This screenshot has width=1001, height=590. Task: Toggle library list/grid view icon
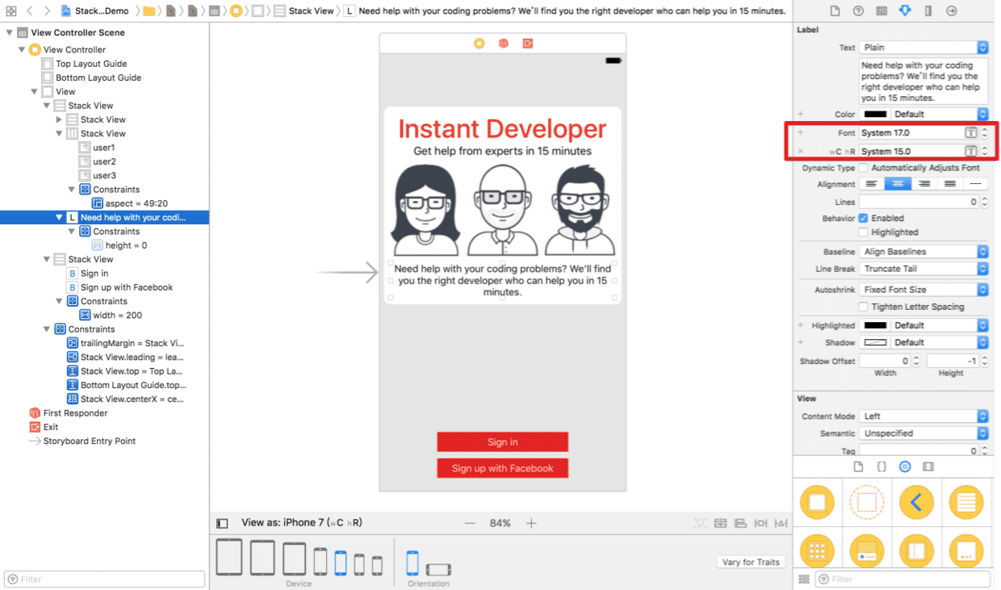803,579
